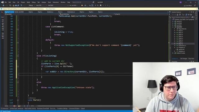The width and height of the screenshot is (199, 112).
Task: Place cursor on empty line 108
Action: [76, 74]
